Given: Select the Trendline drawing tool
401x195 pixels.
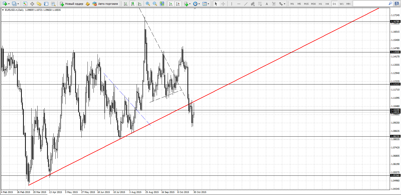Looking at the screenshot, I should tap(246, 4).
